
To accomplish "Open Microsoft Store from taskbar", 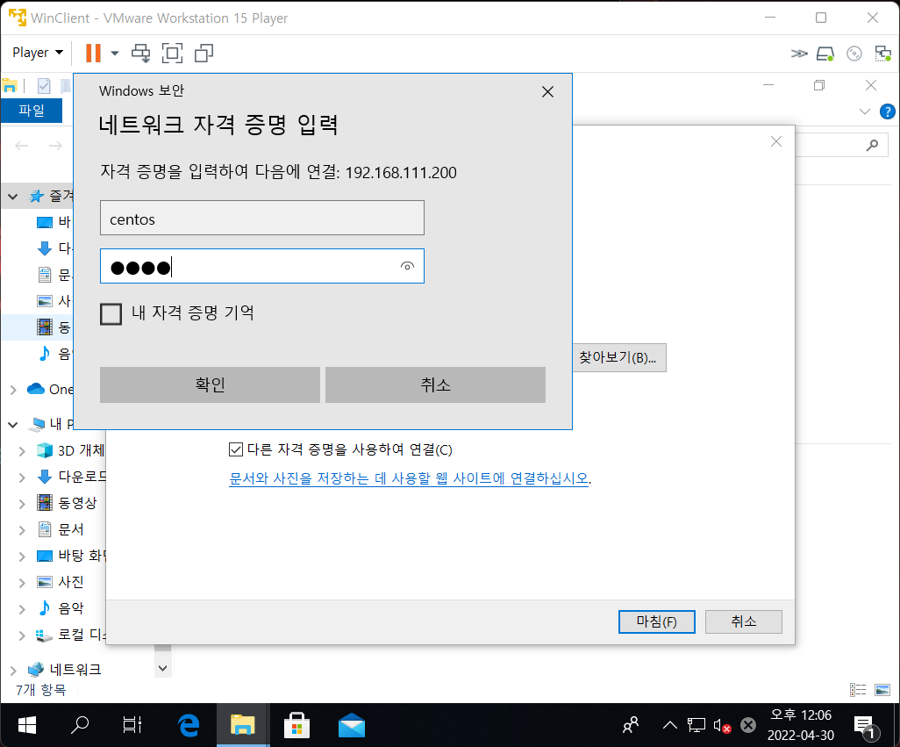I will 296,725.
